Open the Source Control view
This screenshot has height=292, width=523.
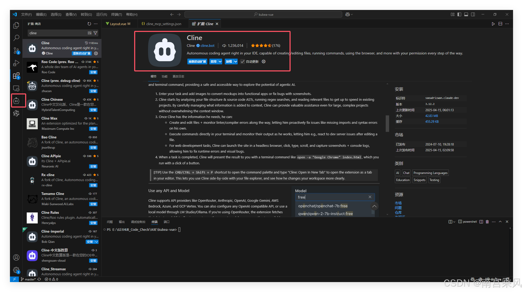click(x=16, y=50)
